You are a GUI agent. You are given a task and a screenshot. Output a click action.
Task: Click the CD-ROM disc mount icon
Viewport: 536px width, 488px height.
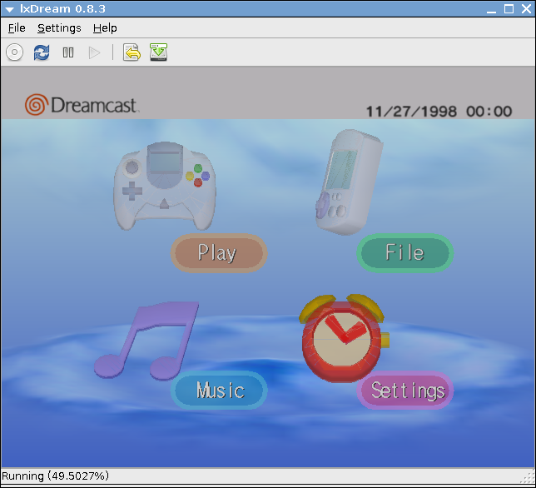click(14, 52)
